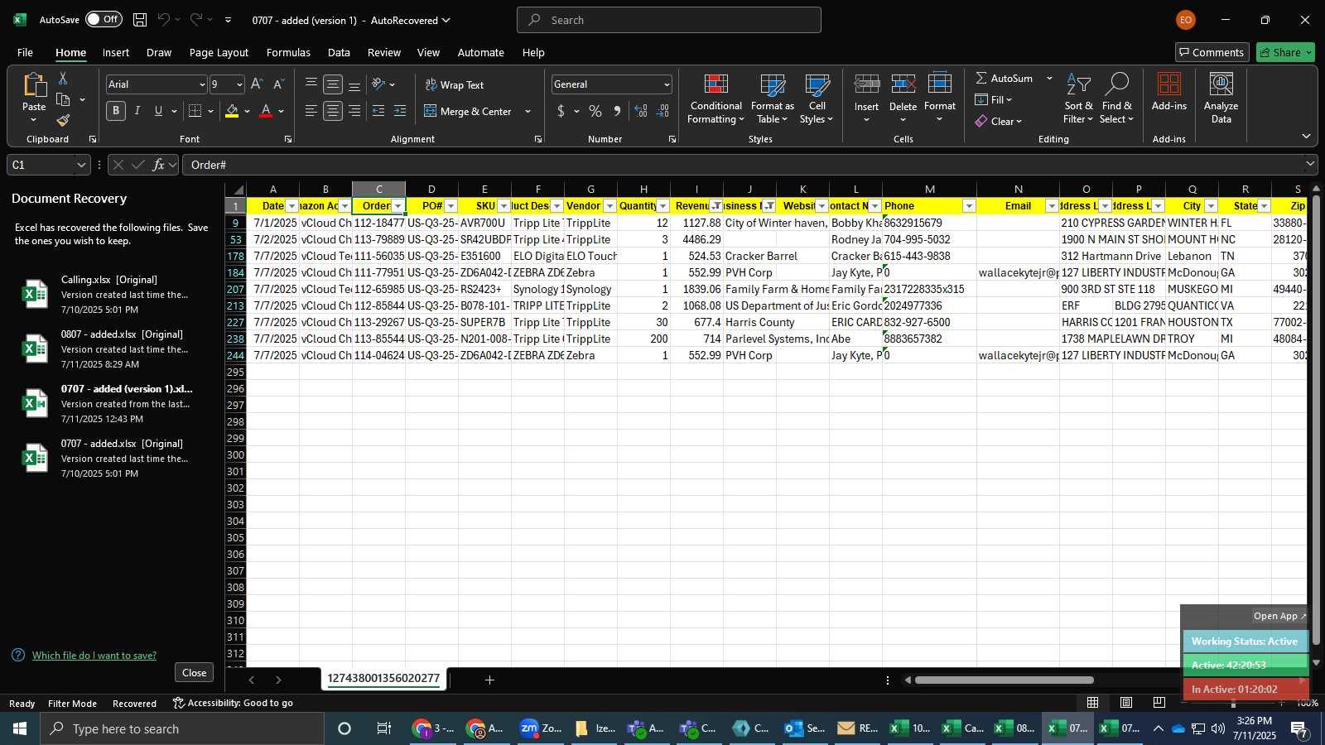The width and height of the screenshot is (1325, 745).
Task: Open the font size dropdown
Action: (239, 84)
